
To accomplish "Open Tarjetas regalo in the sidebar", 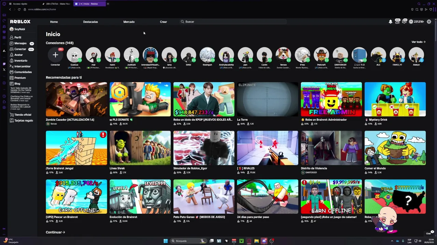I will pyautogui.click(x=21, y=120).
